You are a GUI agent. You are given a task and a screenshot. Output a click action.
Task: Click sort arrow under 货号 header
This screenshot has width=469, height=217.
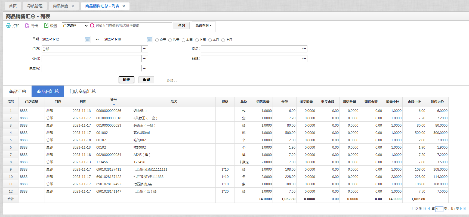coord(114,104)
